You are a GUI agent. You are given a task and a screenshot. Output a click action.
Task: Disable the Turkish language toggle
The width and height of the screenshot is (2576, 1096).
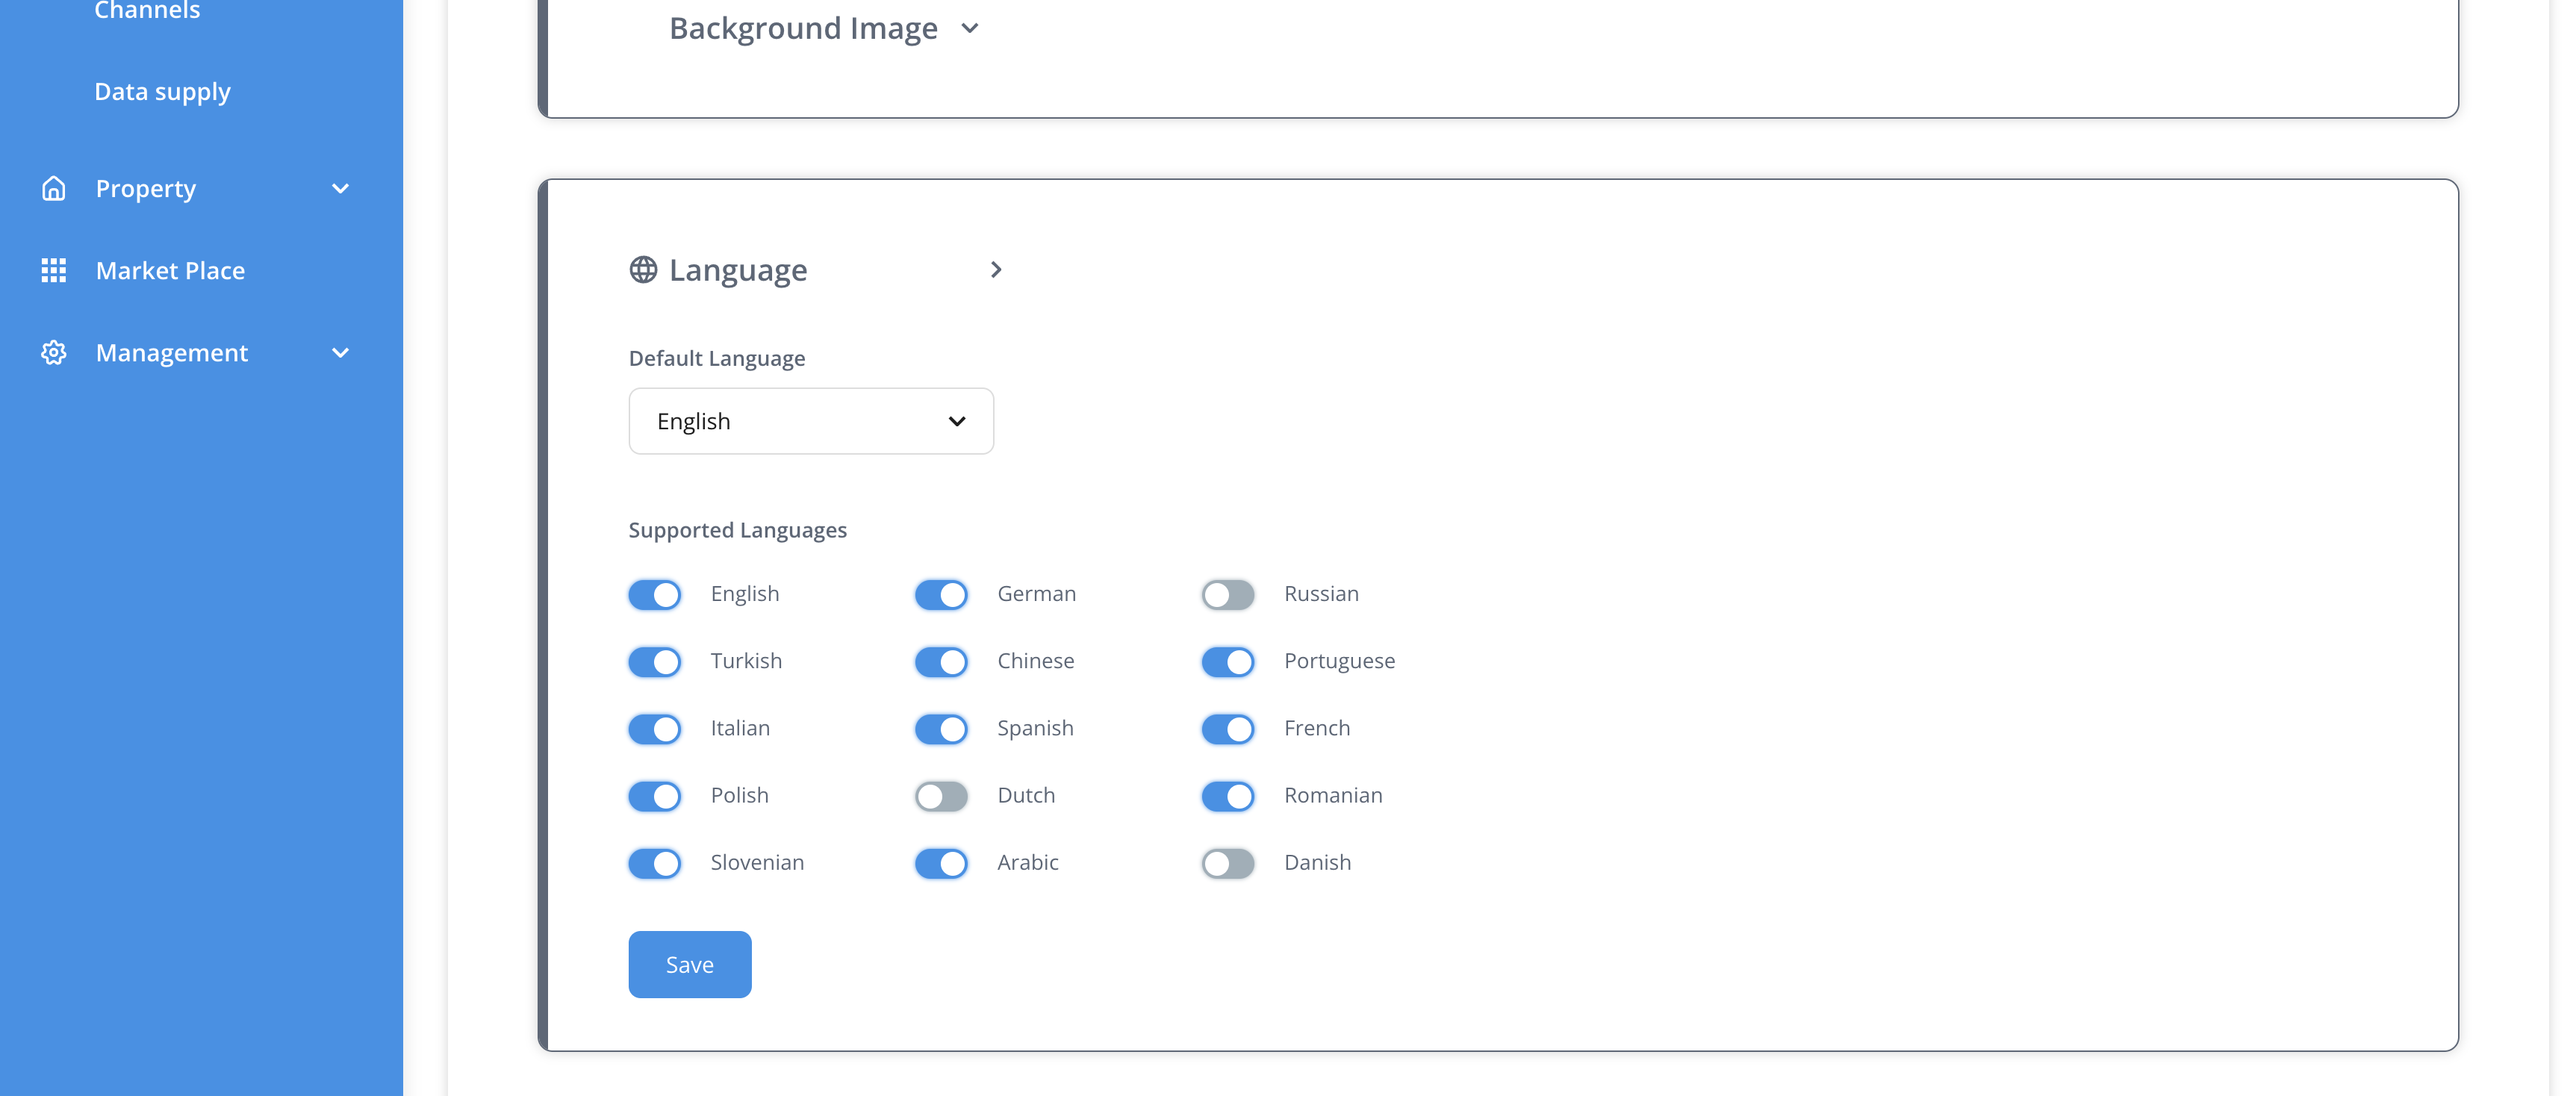[x=654, y=662]
